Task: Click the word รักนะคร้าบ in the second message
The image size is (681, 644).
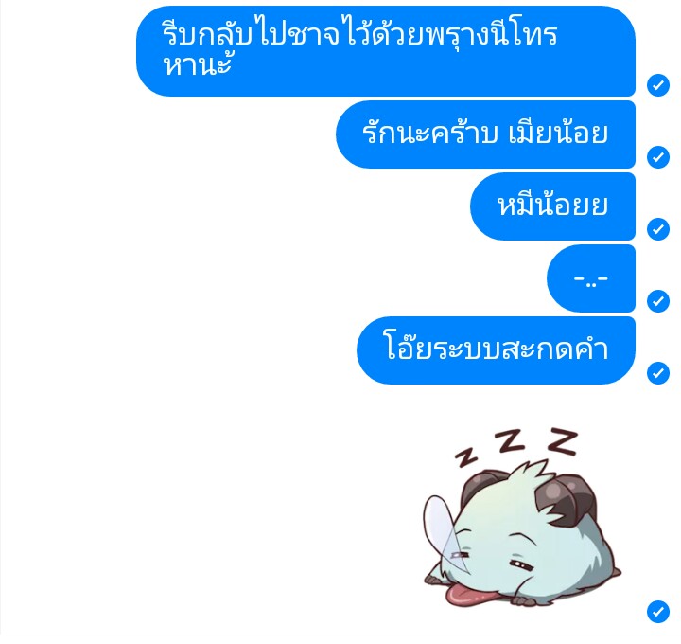Action: coord(430,133)
